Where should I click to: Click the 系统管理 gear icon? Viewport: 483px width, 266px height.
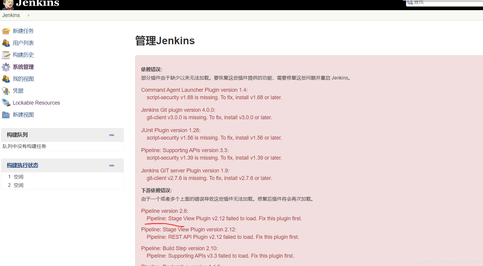pos(6,67)
